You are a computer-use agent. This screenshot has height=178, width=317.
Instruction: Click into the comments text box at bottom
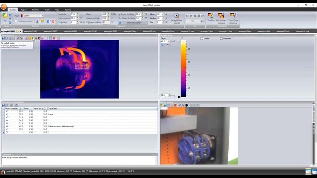coord(79,160)
